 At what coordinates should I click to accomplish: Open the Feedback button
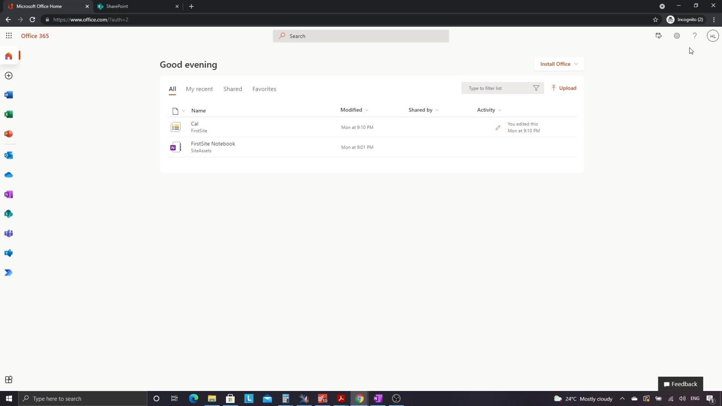(680, 384)
